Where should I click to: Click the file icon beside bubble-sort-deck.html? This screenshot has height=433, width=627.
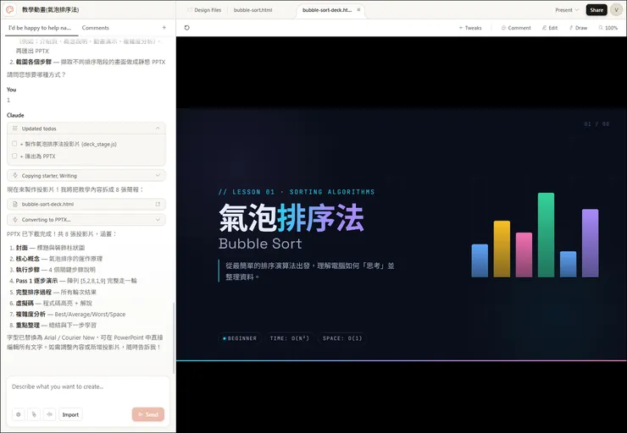pyautogui.click(x=15, y=204)
